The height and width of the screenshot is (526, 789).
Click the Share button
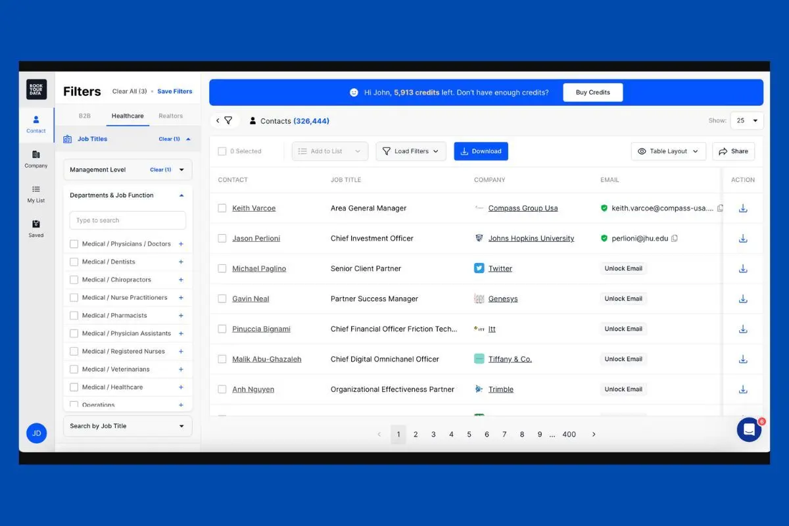tap(734, 151)
